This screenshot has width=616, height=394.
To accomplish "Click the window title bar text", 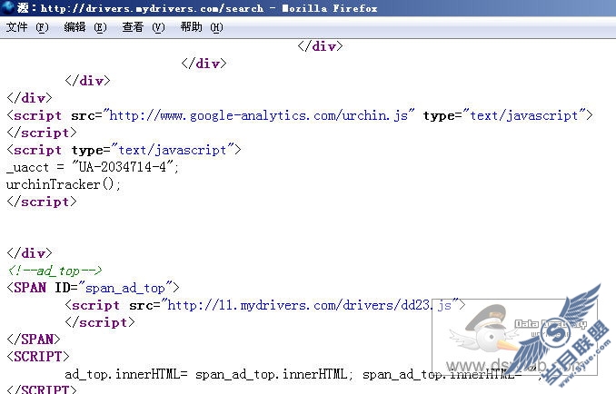I will (x=197, y=8).
